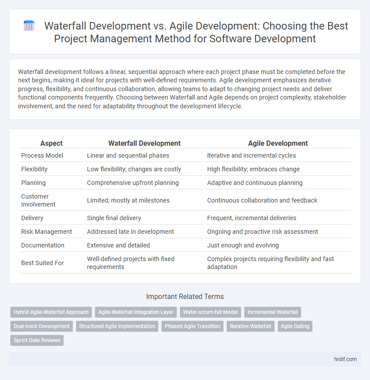Click the Planning row label

click(x=33, y=183)
